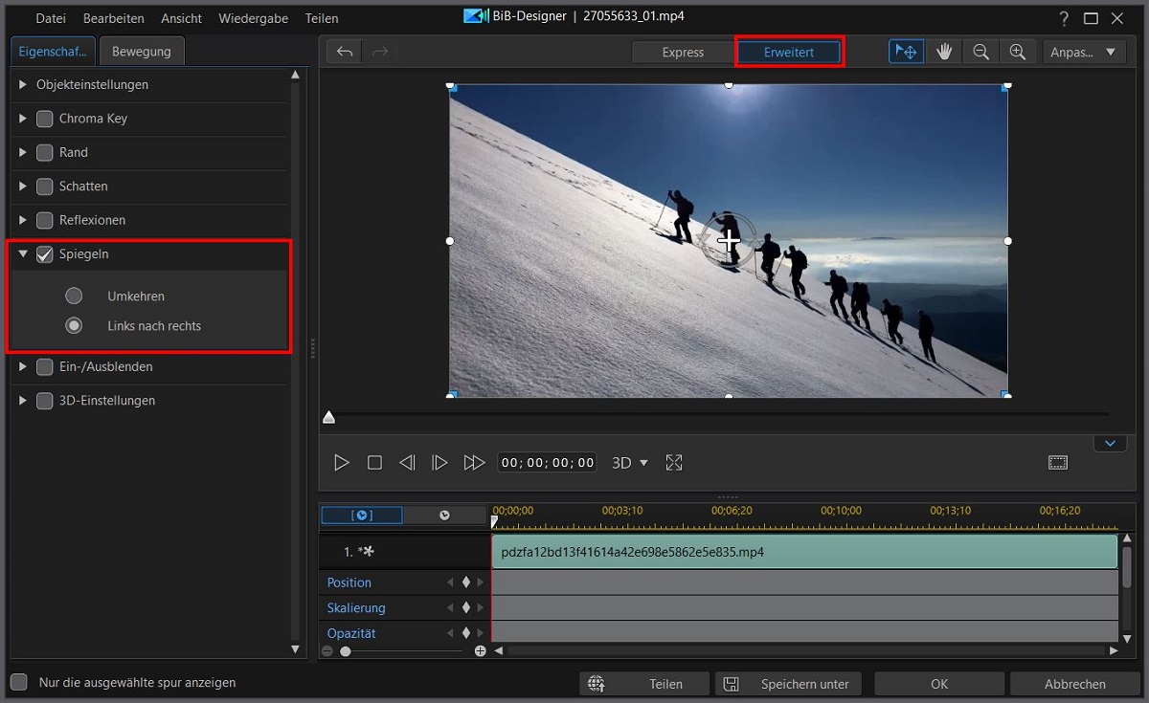This screenshot has width=1149, height=703.
Task: Open the Anpas... zoom dropdown
Action: [x=1084, y=52]
